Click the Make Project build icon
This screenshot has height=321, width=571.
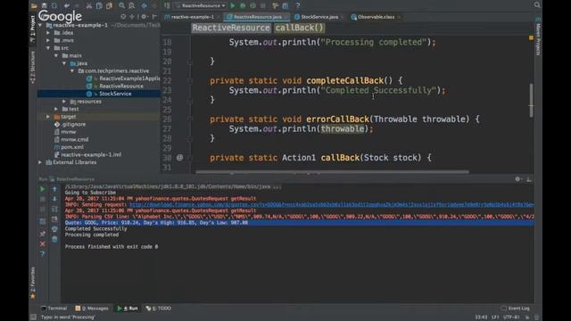(x=167, y=5)
